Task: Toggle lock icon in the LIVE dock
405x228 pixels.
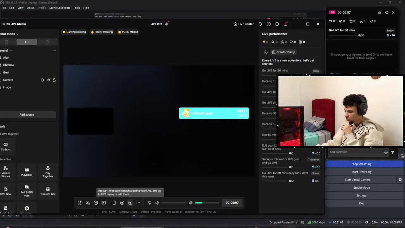Action: (x=380, y=12)
